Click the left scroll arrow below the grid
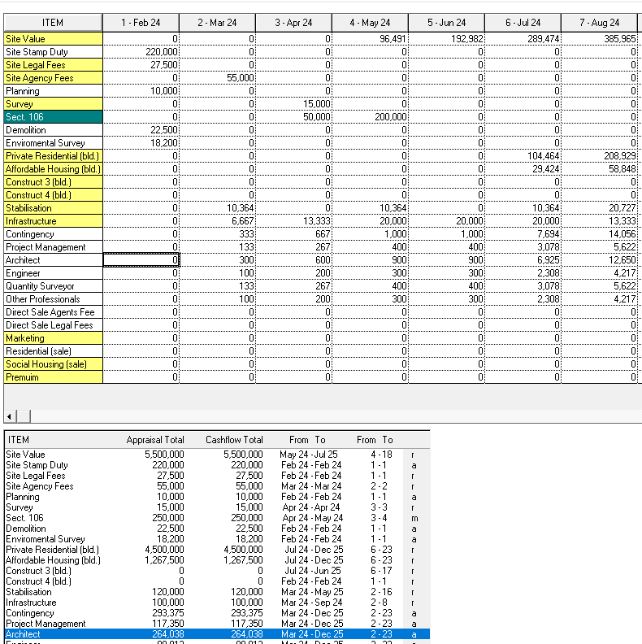 pos(10,416)
